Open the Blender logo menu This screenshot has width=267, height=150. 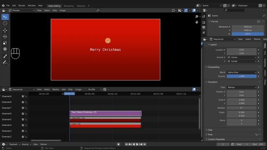3,5
